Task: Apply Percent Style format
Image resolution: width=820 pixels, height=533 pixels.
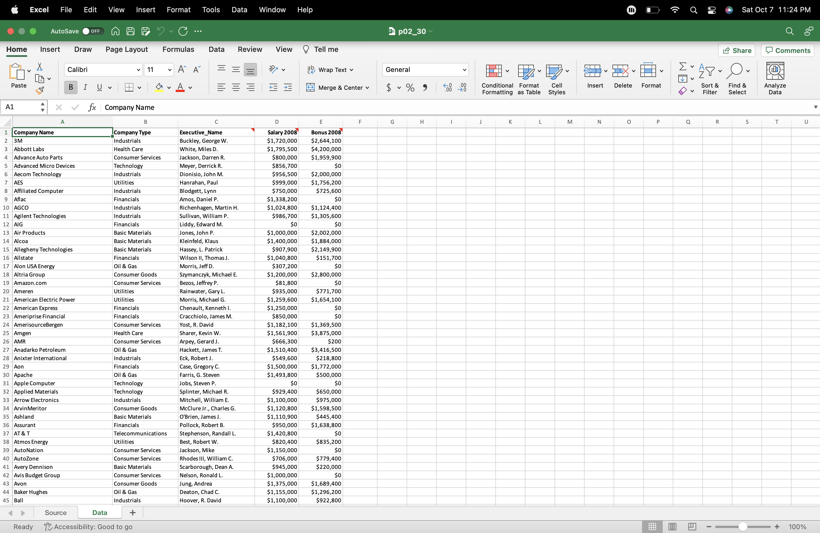Action: click(x=410, y=88)
